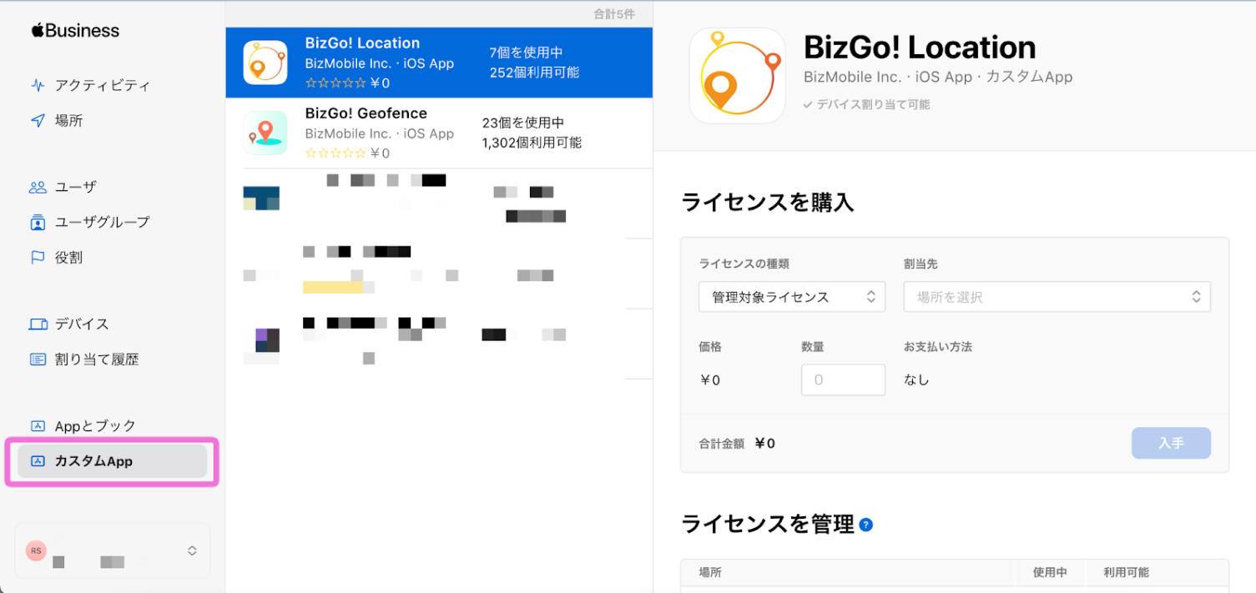
Task: Open the 場所を選択 location dropdown
Action: 1057,297
